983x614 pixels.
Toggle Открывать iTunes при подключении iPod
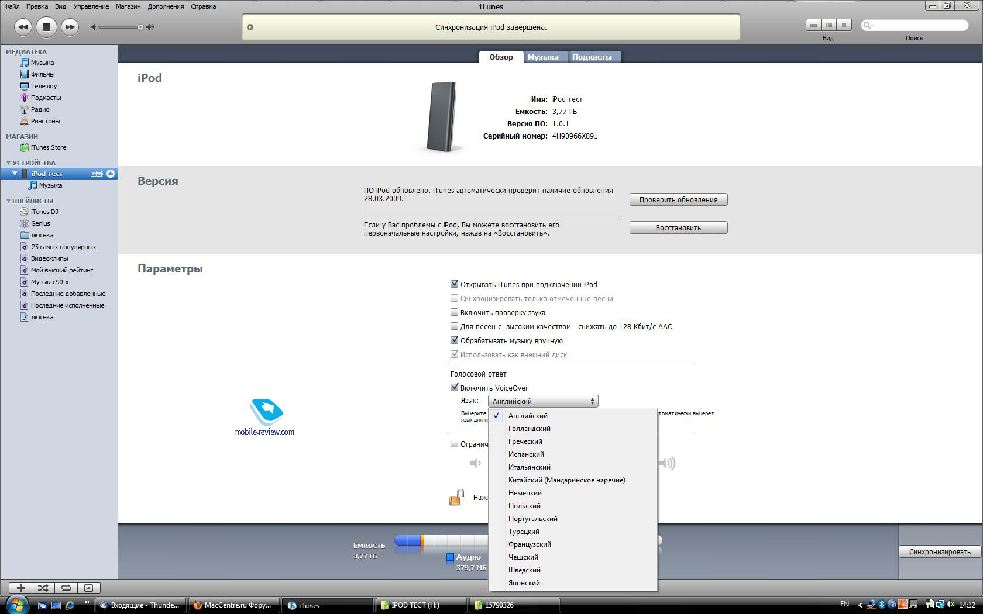click(454, 284)
